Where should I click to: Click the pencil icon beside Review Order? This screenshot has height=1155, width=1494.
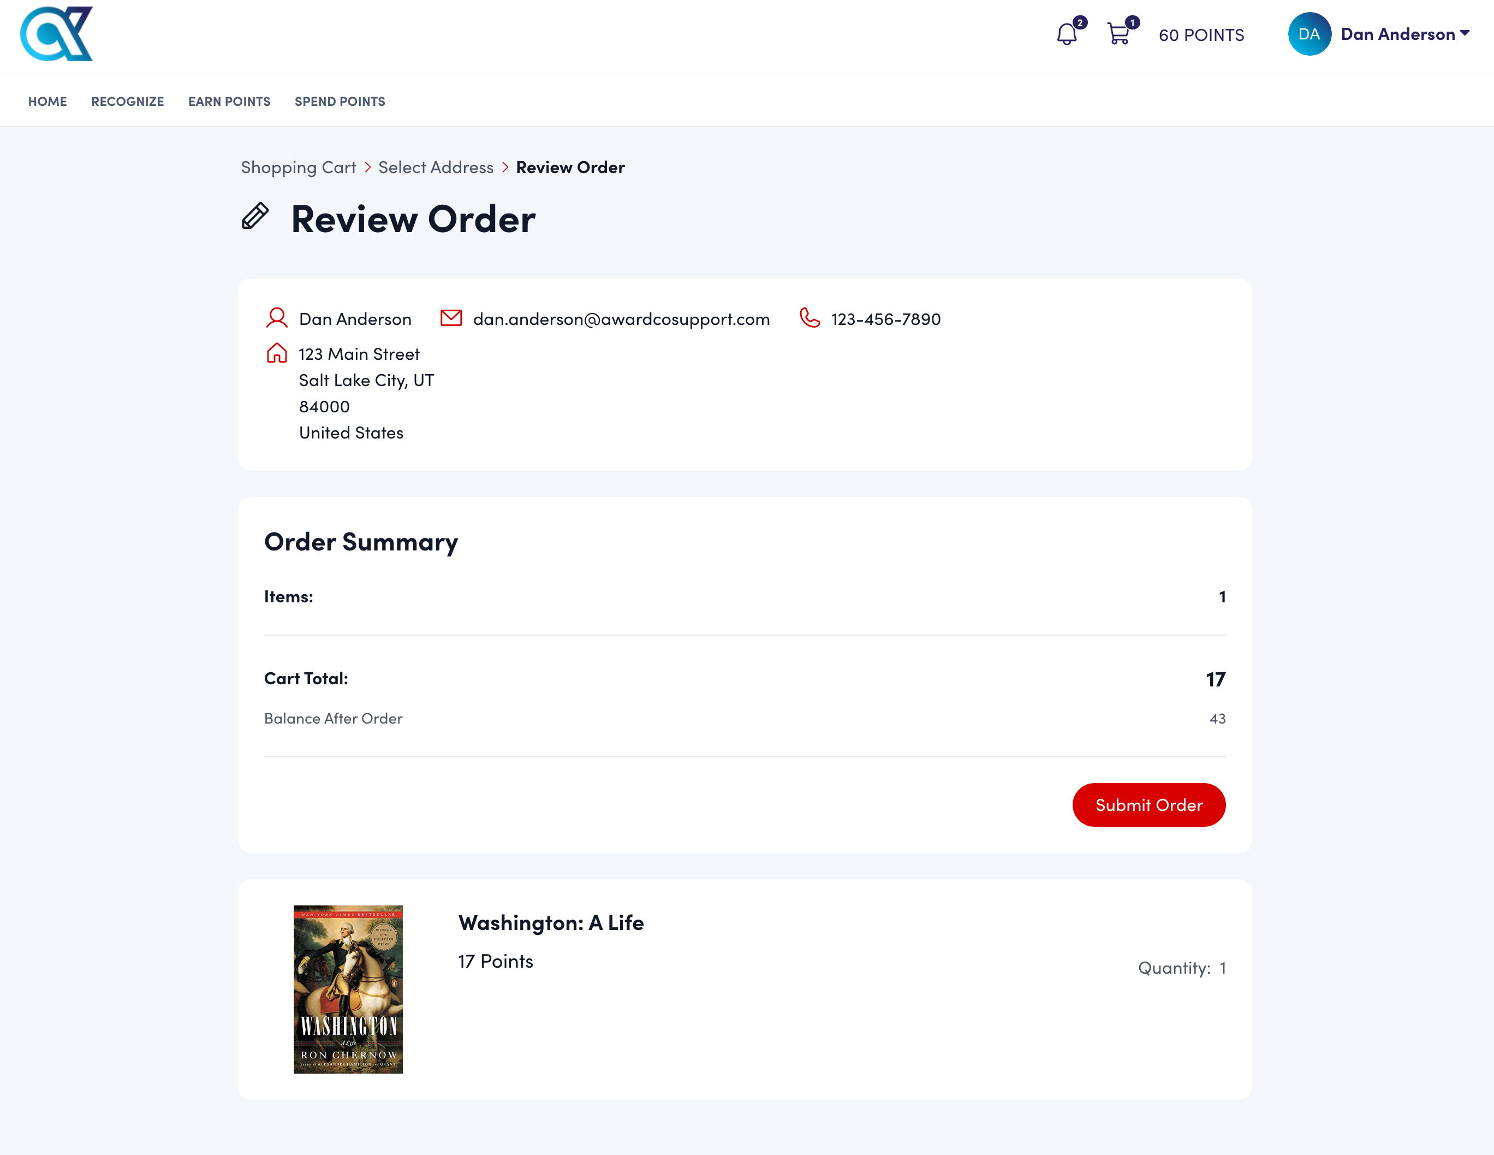click(x=255, y=216)
